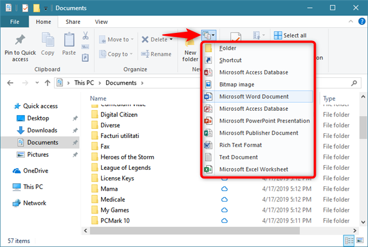Click the New item icon button
368x247 pixels.
[x=208, y=35]
